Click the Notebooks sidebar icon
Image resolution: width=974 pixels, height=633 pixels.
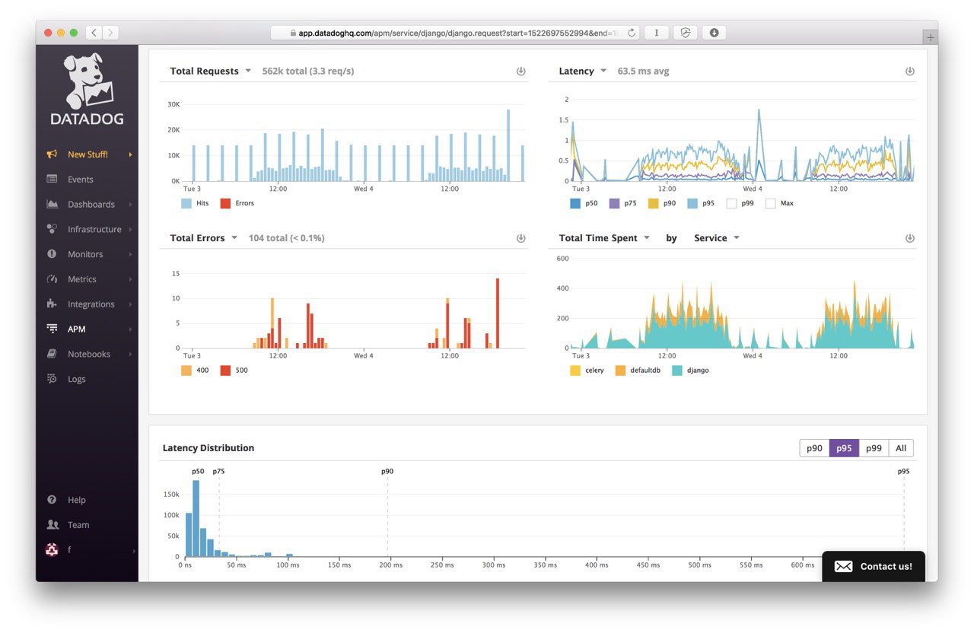coord(52,354)
